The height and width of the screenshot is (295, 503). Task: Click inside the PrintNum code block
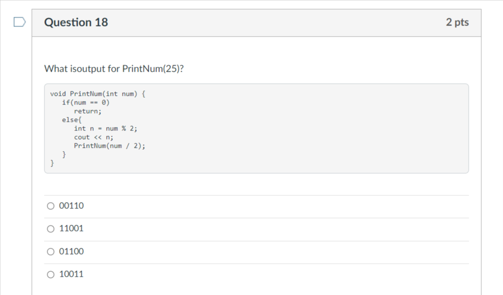[x=256, y=128]
